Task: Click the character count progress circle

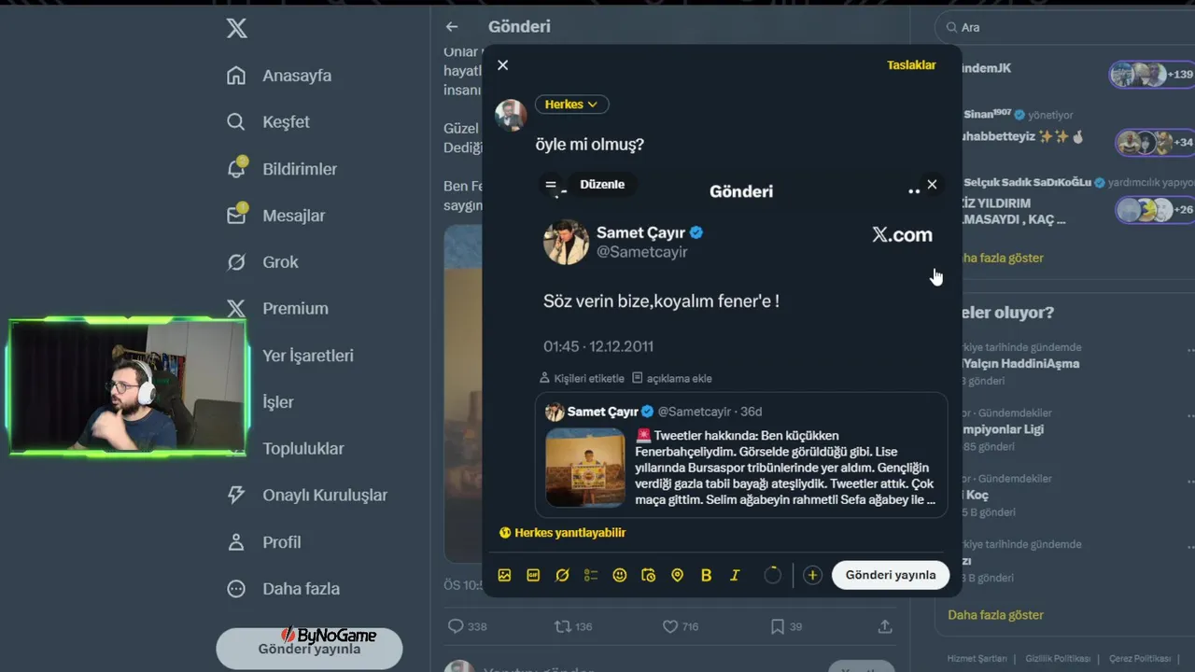Action: click(x=773, y=576)
